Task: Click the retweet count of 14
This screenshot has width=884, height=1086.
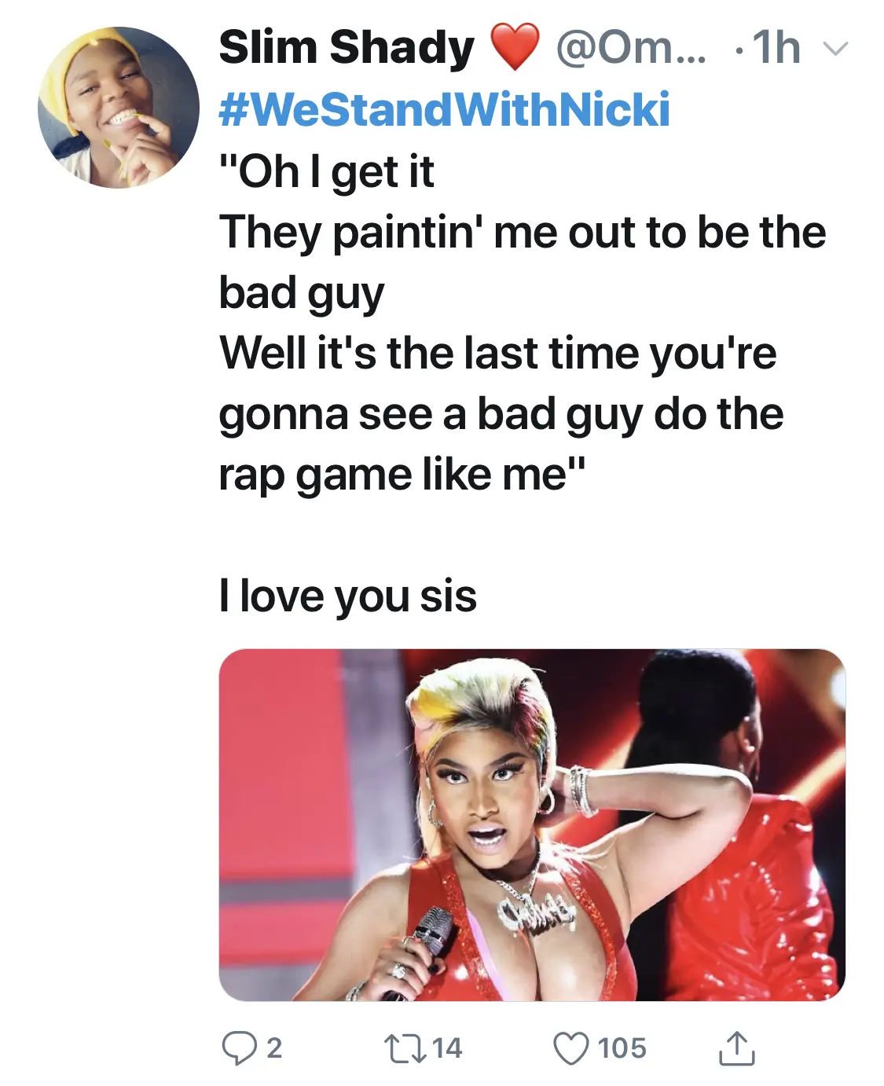Action: coord(446,1047)
